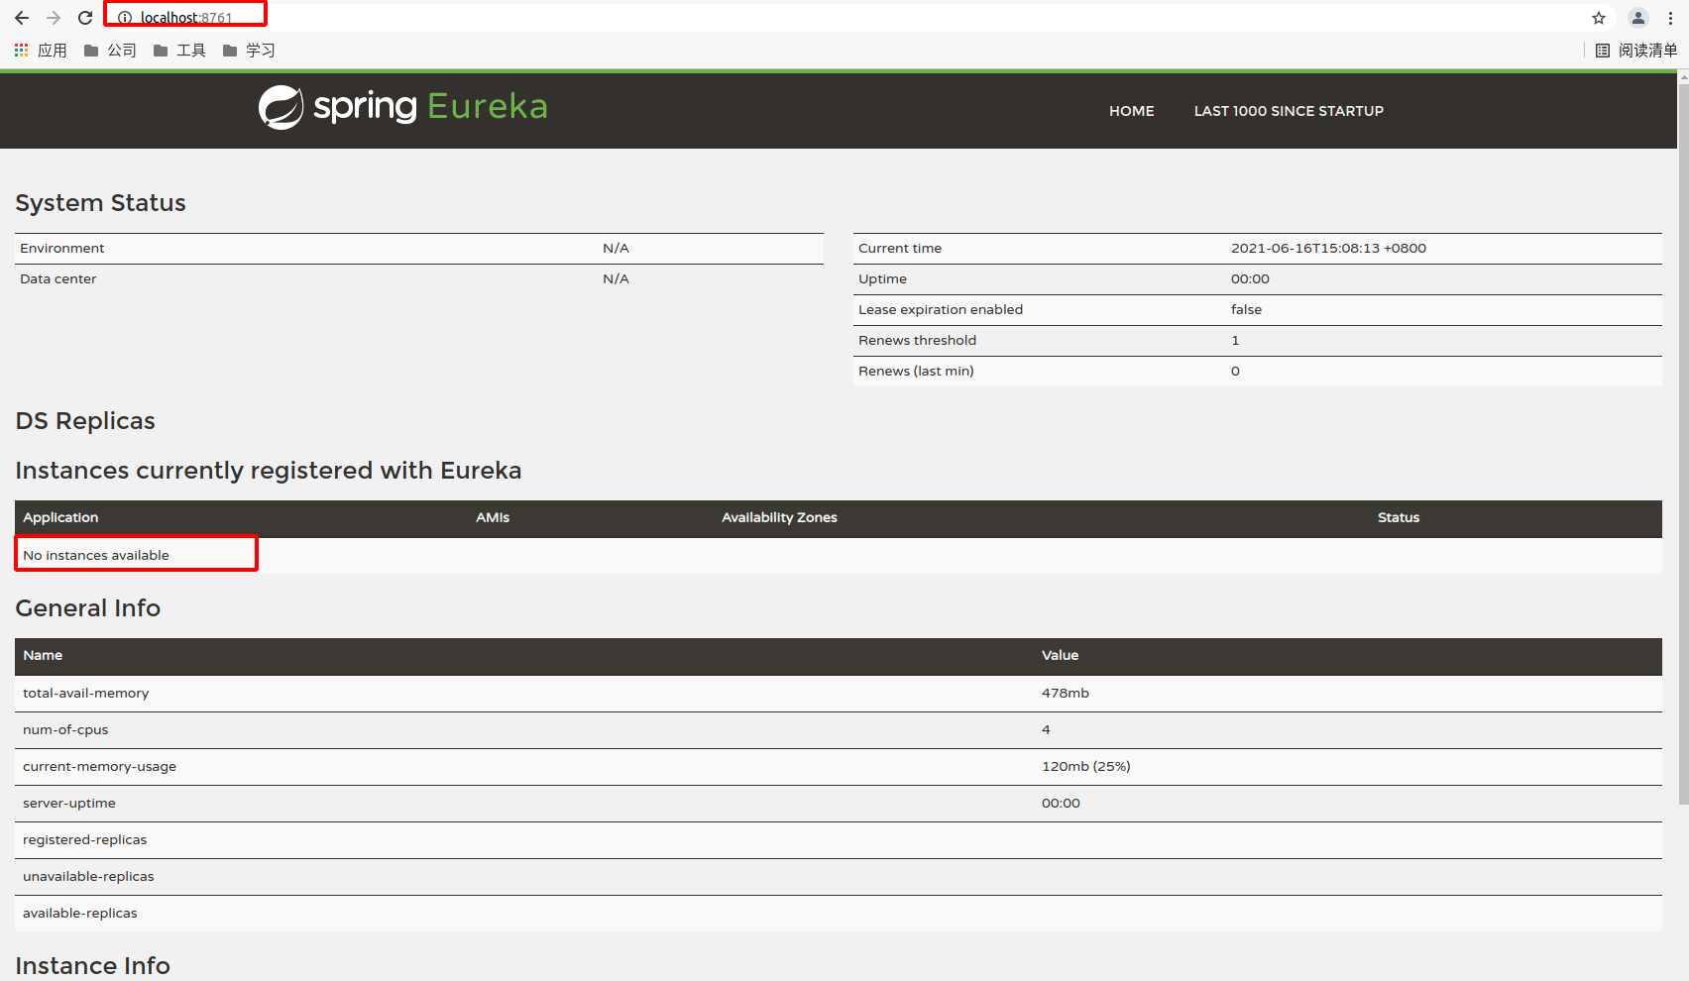Click the available-replicas row name

[79, 914]
